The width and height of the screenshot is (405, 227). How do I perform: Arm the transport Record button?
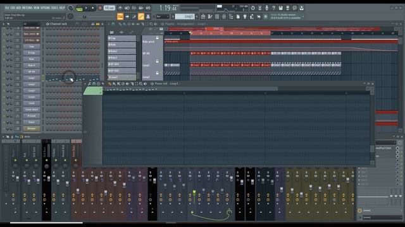click(x=100, y=8)
